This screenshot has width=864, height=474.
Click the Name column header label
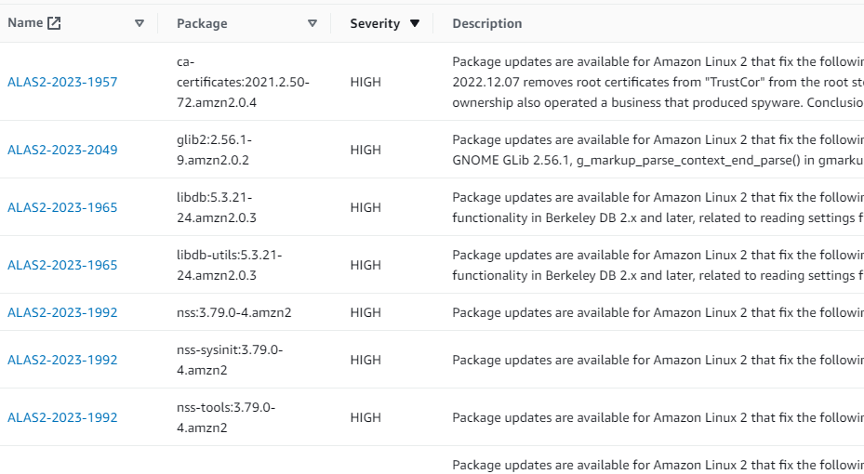tap(25, 23)
